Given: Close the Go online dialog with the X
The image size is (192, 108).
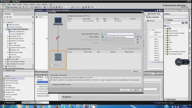Looking at the screenshot, I should (142, 12).
